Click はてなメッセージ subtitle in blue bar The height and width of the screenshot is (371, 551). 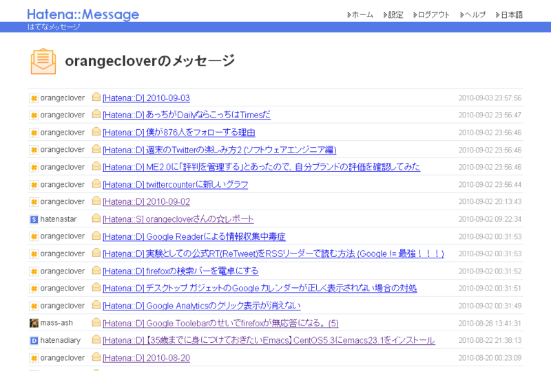point(54,27)
